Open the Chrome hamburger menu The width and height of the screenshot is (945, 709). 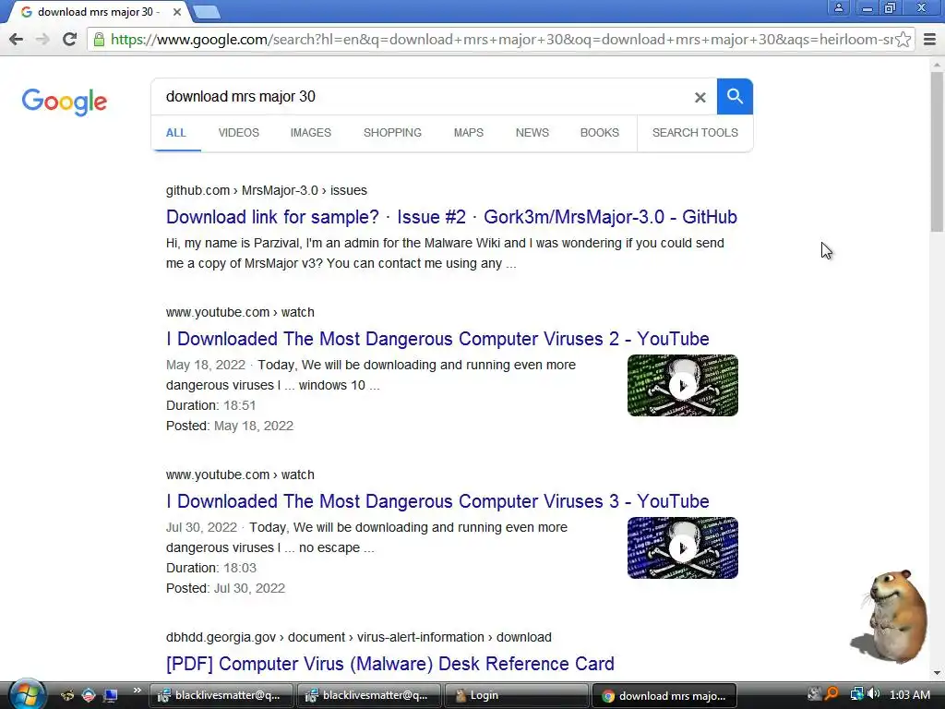[x=929, y=39]
